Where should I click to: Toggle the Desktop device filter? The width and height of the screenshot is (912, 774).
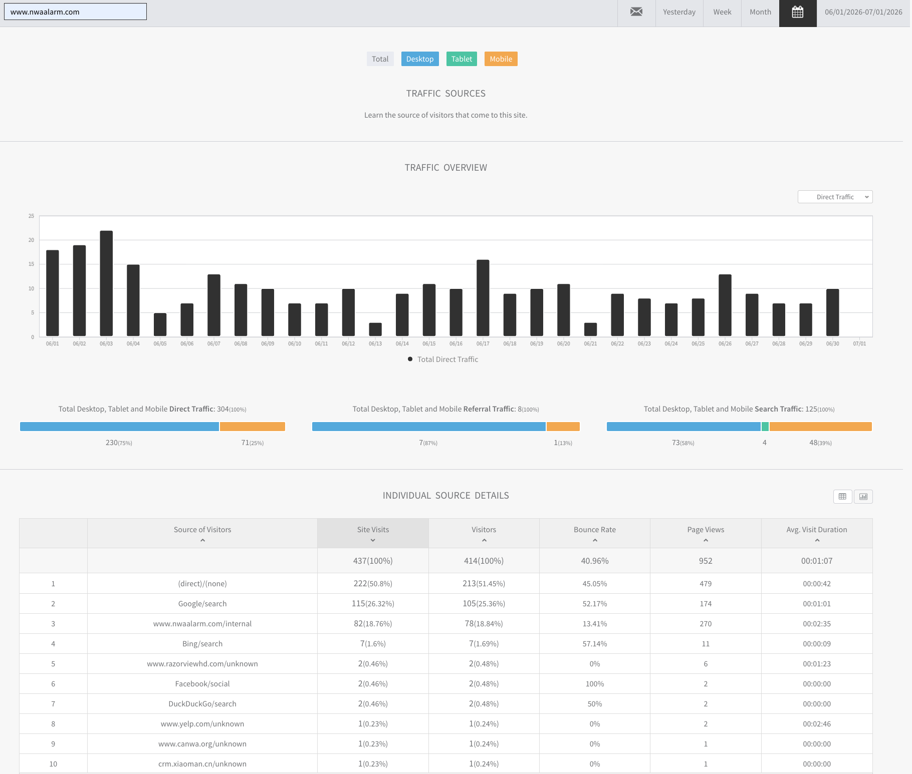pyautogui.click(x=420, y=59)
